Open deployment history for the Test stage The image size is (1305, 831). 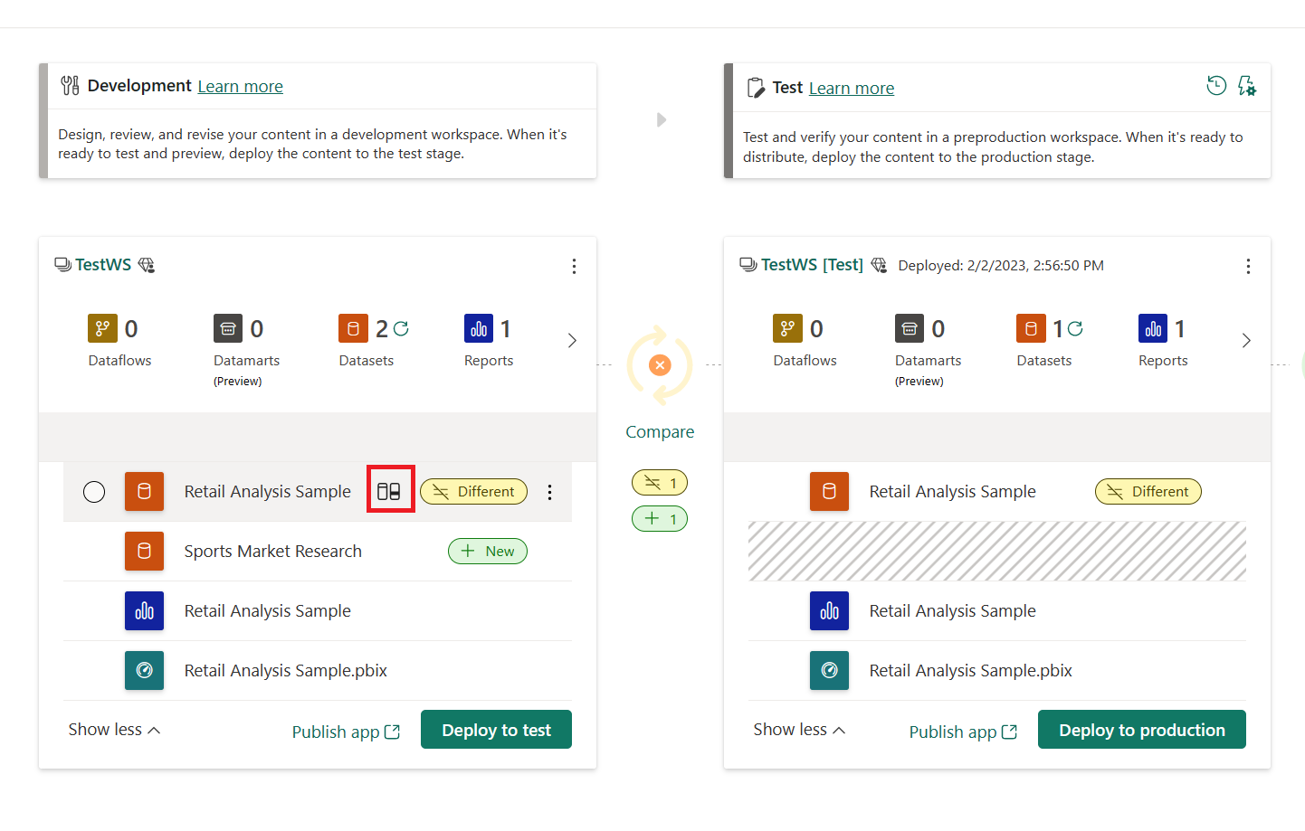click(x=1215, y=85)
